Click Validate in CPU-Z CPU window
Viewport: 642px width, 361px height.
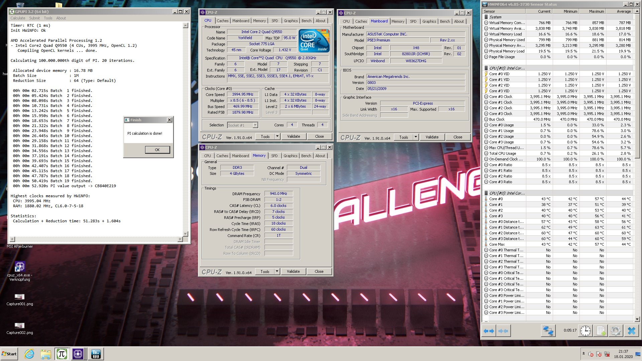point(294,136)
